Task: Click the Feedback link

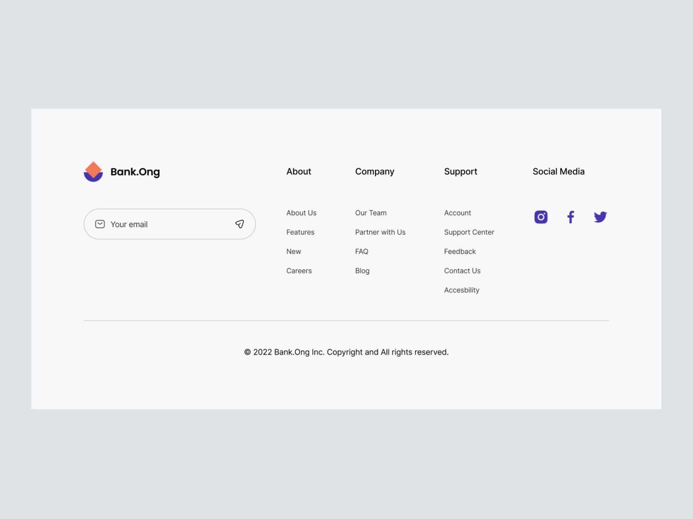Action: click(x=460, y=251)
